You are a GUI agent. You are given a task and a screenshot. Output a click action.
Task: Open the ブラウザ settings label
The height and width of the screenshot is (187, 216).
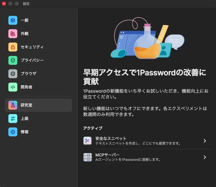[x=28, y=74]
